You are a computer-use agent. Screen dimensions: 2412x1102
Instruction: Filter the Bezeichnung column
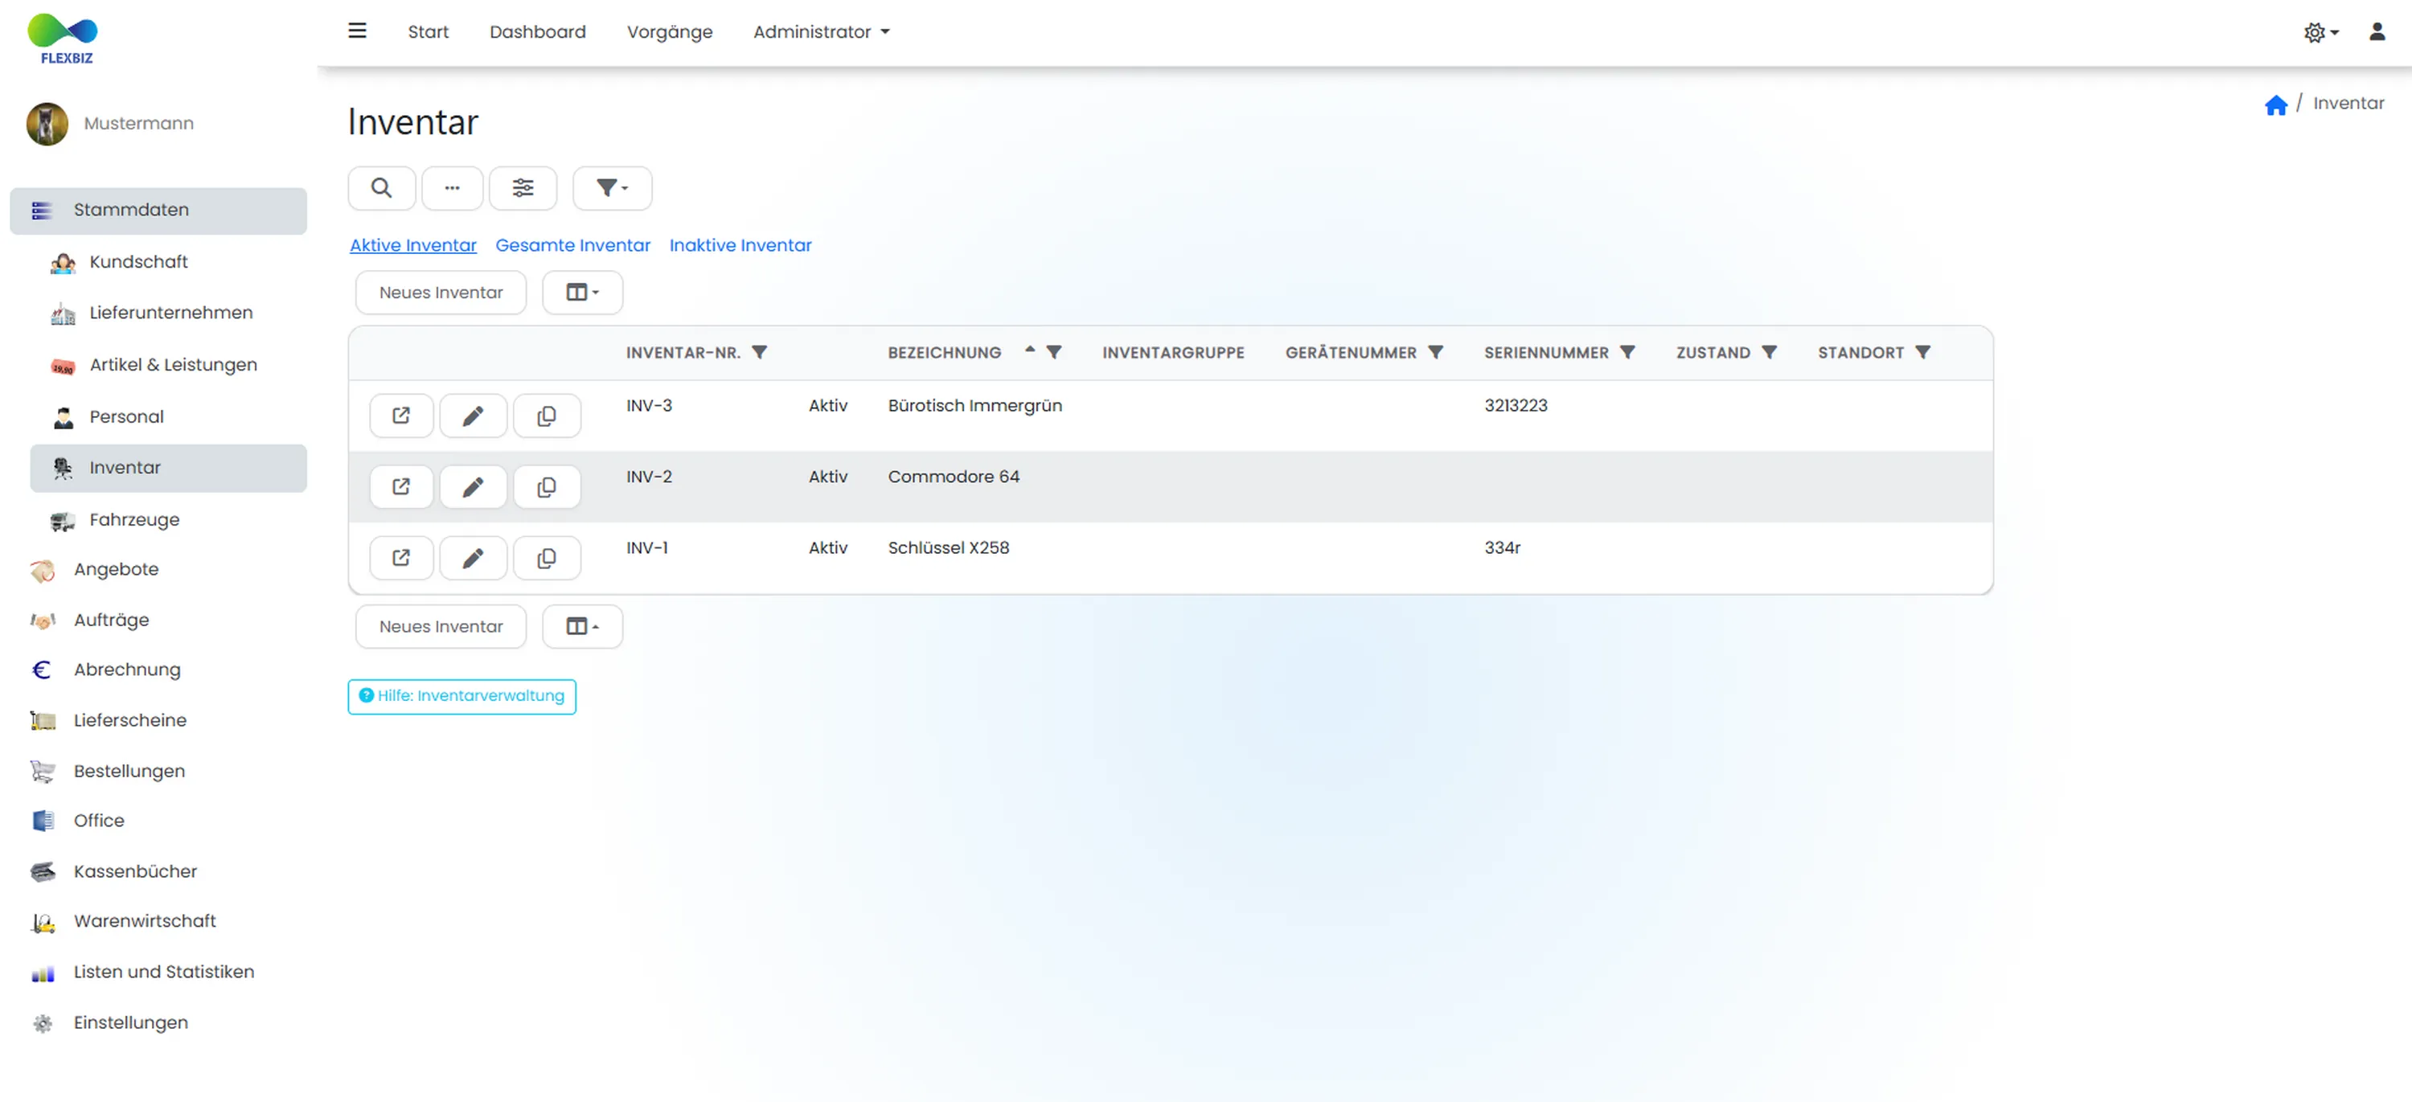(1053, 352)
